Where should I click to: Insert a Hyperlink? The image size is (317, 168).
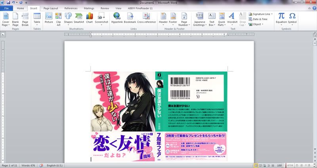point(117,18)
